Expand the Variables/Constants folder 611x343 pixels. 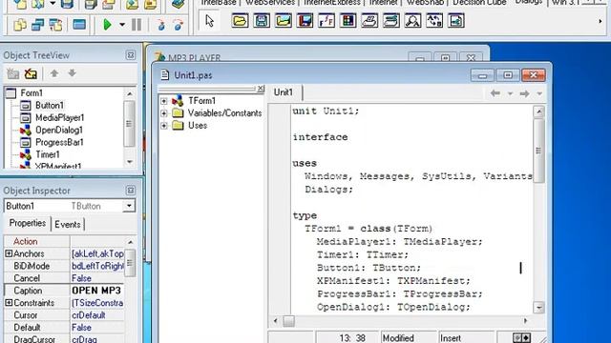(x=163, y=113)
